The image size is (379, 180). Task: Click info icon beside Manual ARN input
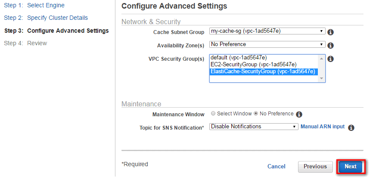pos(351,128)
